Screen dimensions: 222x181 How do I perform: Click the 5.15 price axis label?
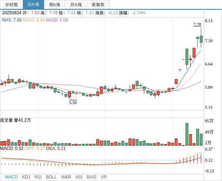[x=209, y=107]
